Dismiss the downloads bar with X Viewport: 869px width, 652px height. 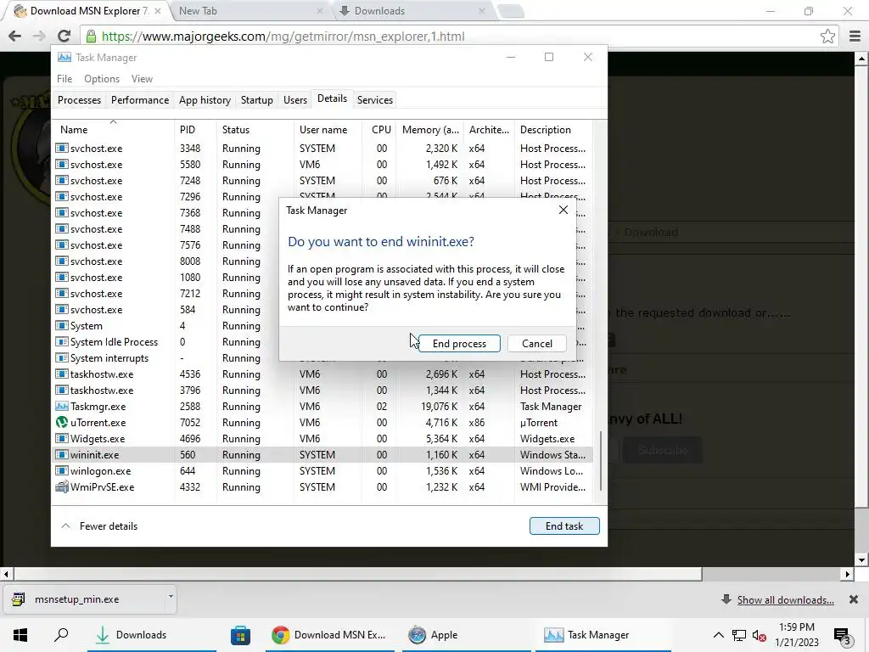854,599
